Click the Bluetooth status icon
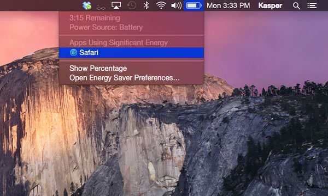 [x=146, y=5]
